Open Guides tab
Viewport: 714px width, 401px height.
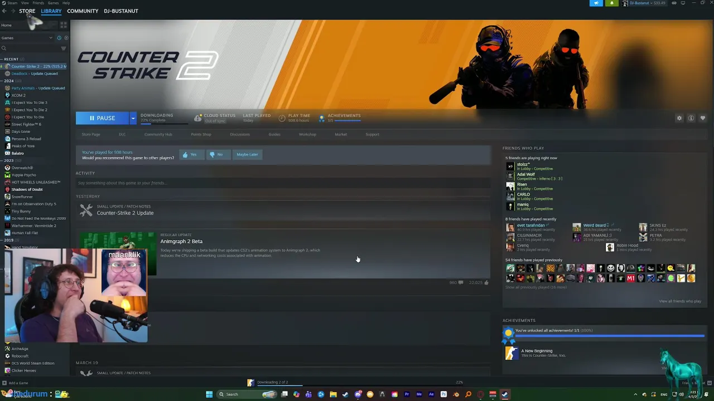(274, 134)
